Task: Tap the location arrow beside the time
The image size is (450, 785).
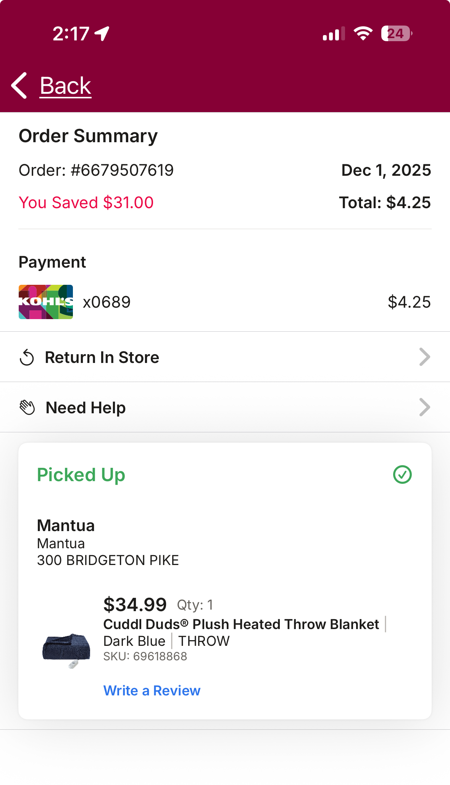Action: (102, 34)
